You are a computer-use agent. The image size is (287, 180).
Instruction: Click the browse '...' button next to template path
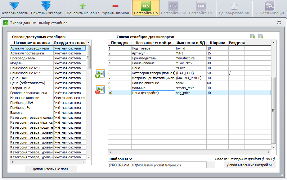tap(211, 165)
